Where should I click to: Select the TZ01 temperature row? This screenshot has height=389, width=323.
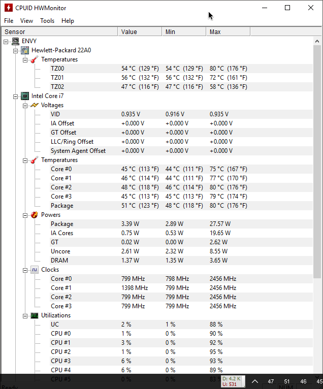click(181, 78)
